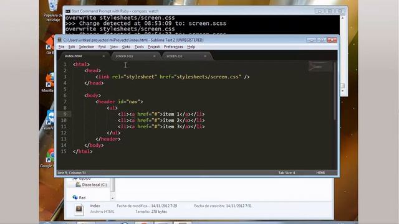Click the "Archivo HTML" file type label
399x224 pixels.
click(102, 212)
